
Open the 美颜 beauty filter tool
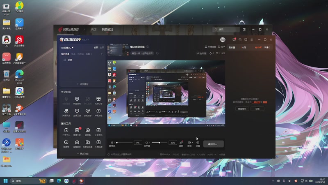pyautogui.click(x=181, y=143)
